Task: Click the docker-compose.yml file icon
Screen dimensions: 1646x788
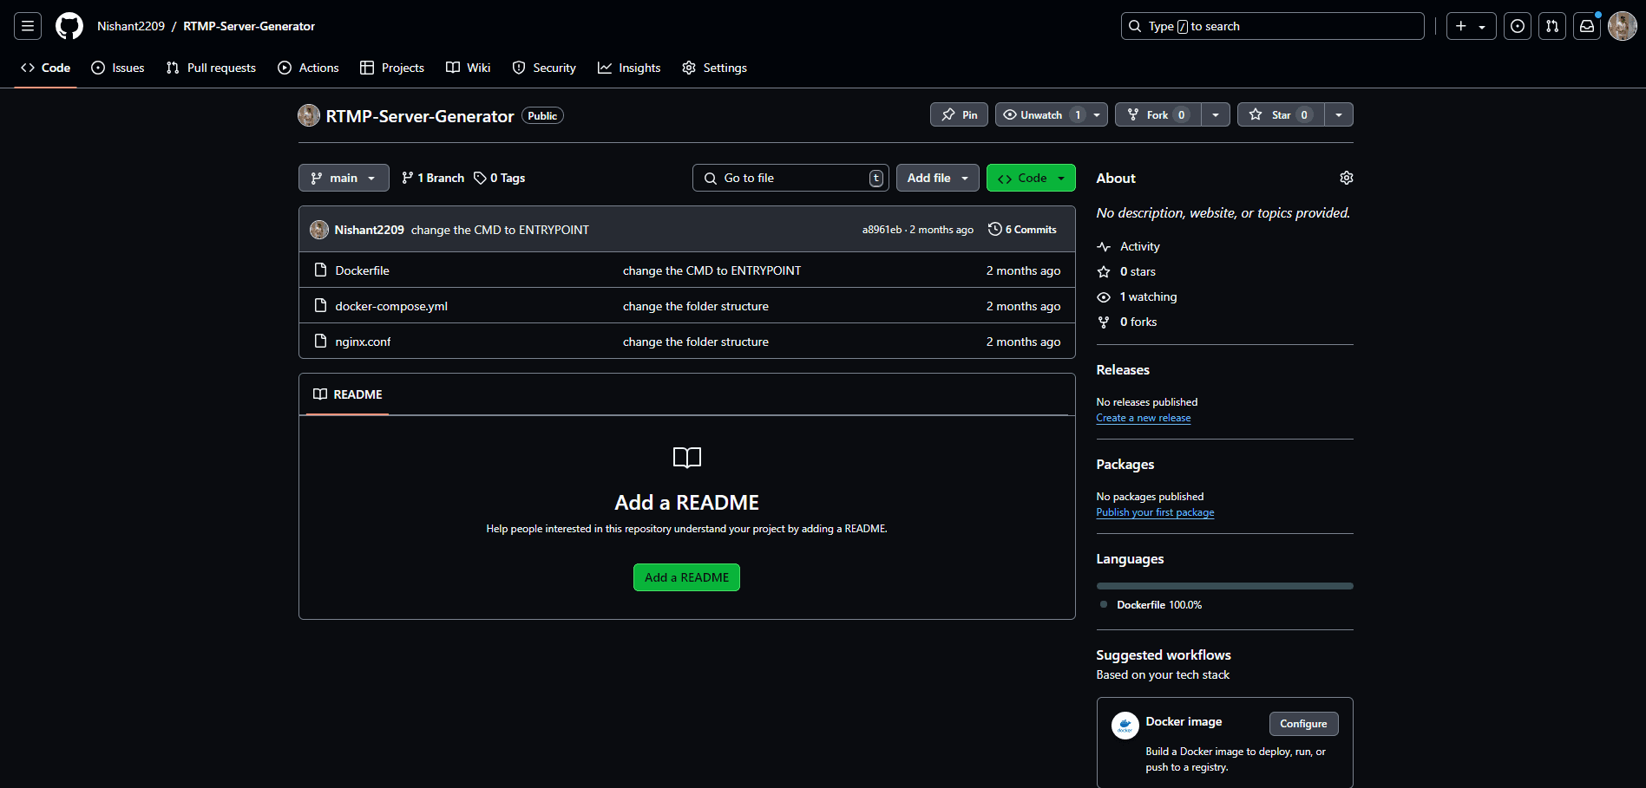Action: [x=320, y=305]
